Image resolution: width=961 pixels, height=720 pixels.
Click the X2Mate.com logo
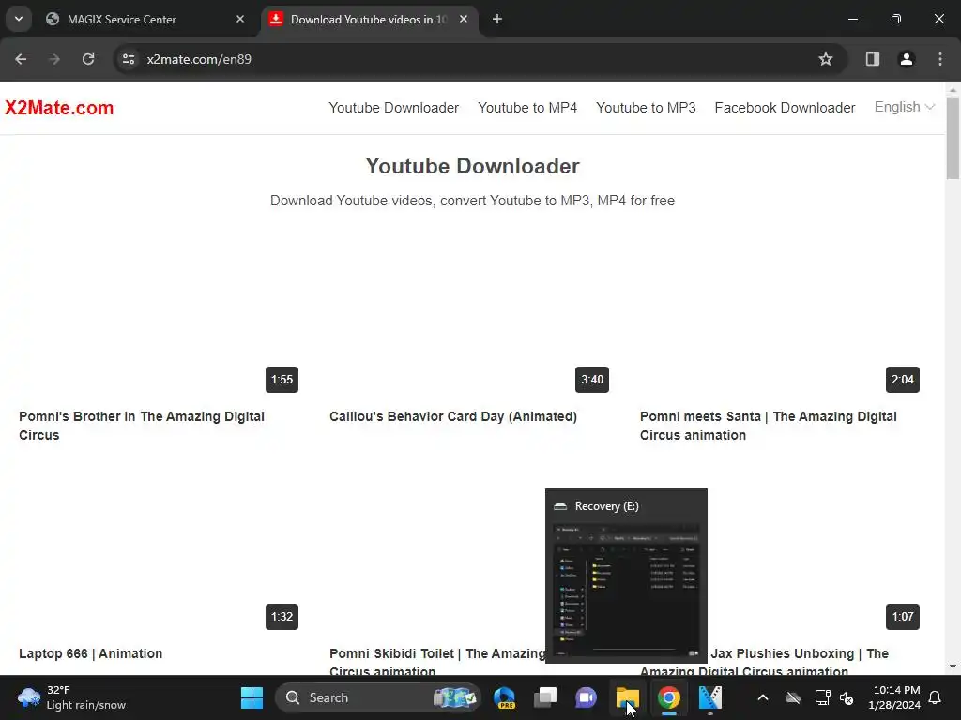coord(59,108)
